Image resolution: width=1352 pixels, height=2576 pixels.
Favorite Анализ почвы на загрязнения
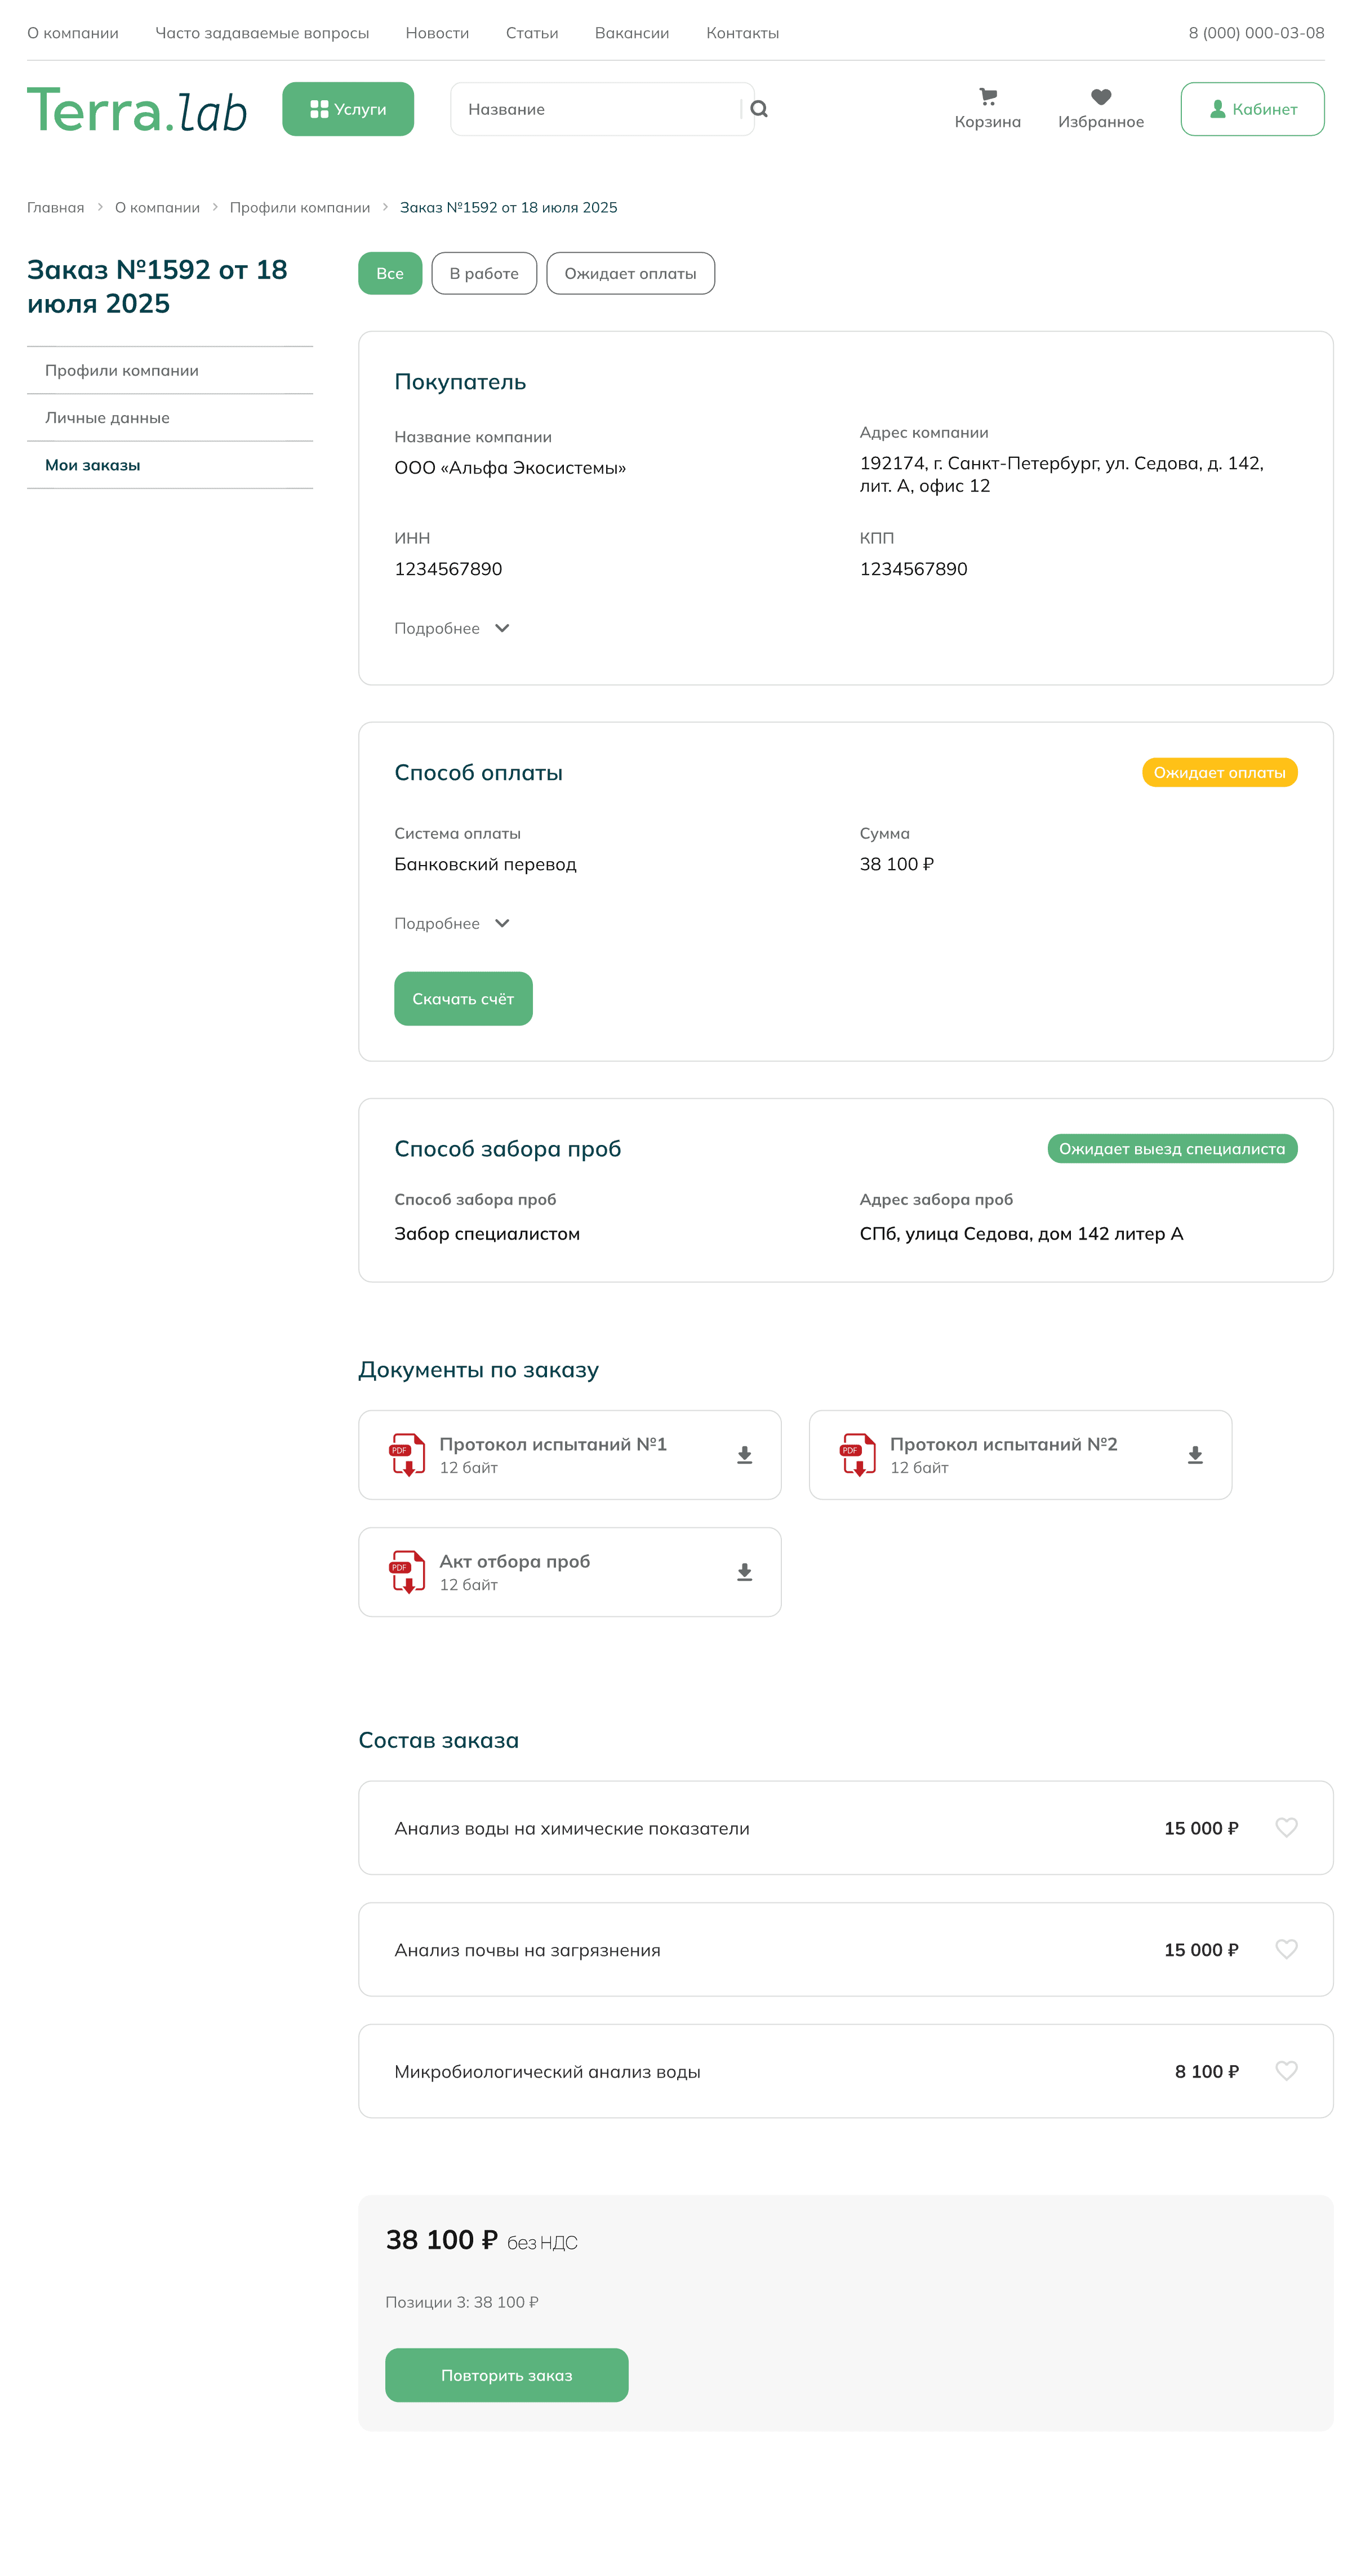(x=1286, y=1949)
